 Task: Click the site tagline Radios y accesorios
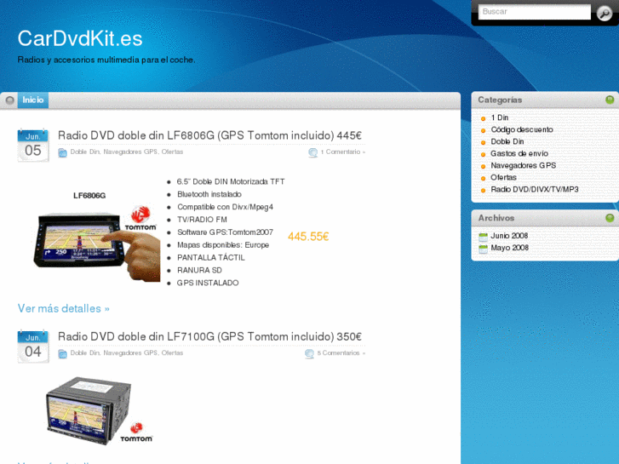pos(106,60)
